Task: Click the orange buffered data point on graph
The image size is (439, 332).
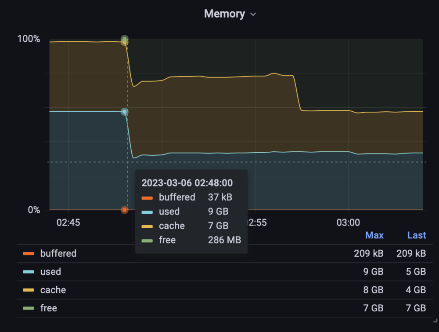Action: [x=125, y=210]
